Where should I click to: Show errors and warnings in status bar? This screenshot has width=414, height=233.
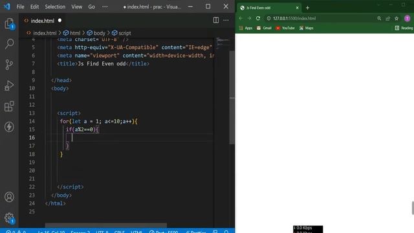coord(16,232)
